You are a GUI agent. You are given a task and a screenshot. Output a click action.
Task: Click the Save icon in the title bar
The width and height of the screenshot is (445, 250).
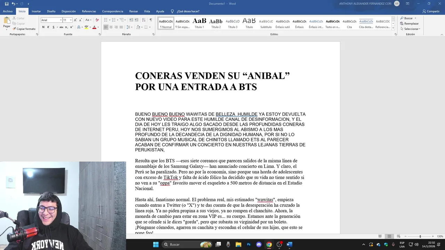point(7,4)
